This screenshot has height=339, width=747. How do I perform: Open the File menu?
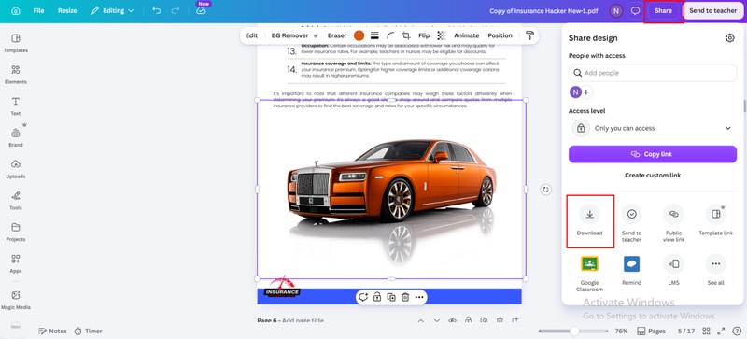pos(38,10)
